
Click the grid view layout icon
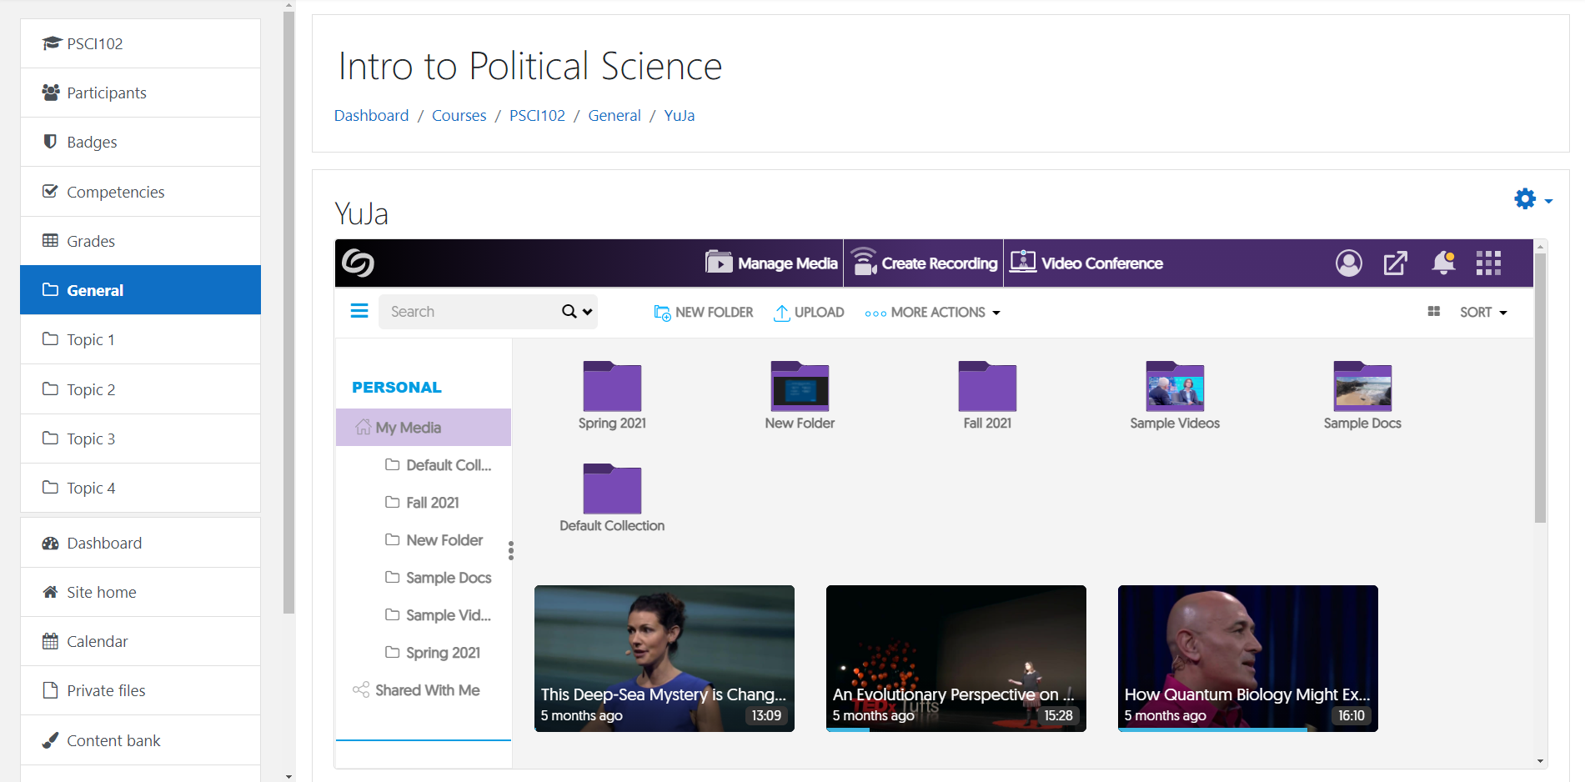click(x=1434, y=312)
